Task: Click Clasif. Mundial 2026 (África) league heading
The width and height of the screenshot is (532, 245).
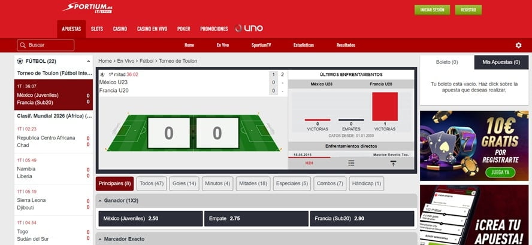Action: coord(55,116)
